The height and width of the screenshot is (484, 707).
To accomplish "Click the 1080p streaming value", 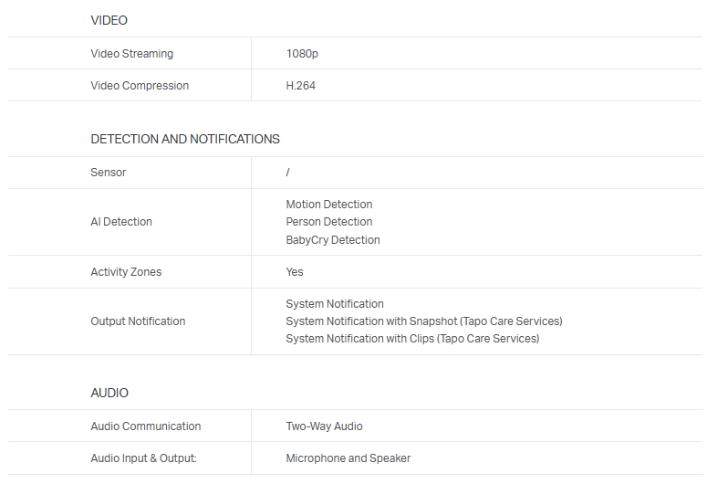I will click(302, 54).
